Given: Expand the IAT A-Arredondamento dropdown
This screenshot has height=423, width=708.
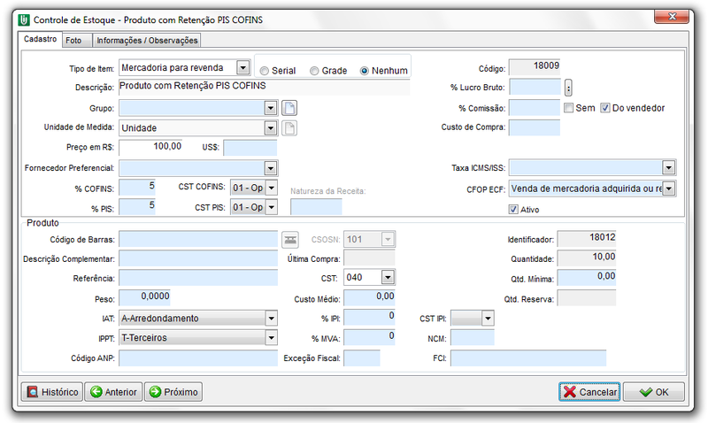Looking at the screenshot, I should pyautogui.click(x=271, y=319).
